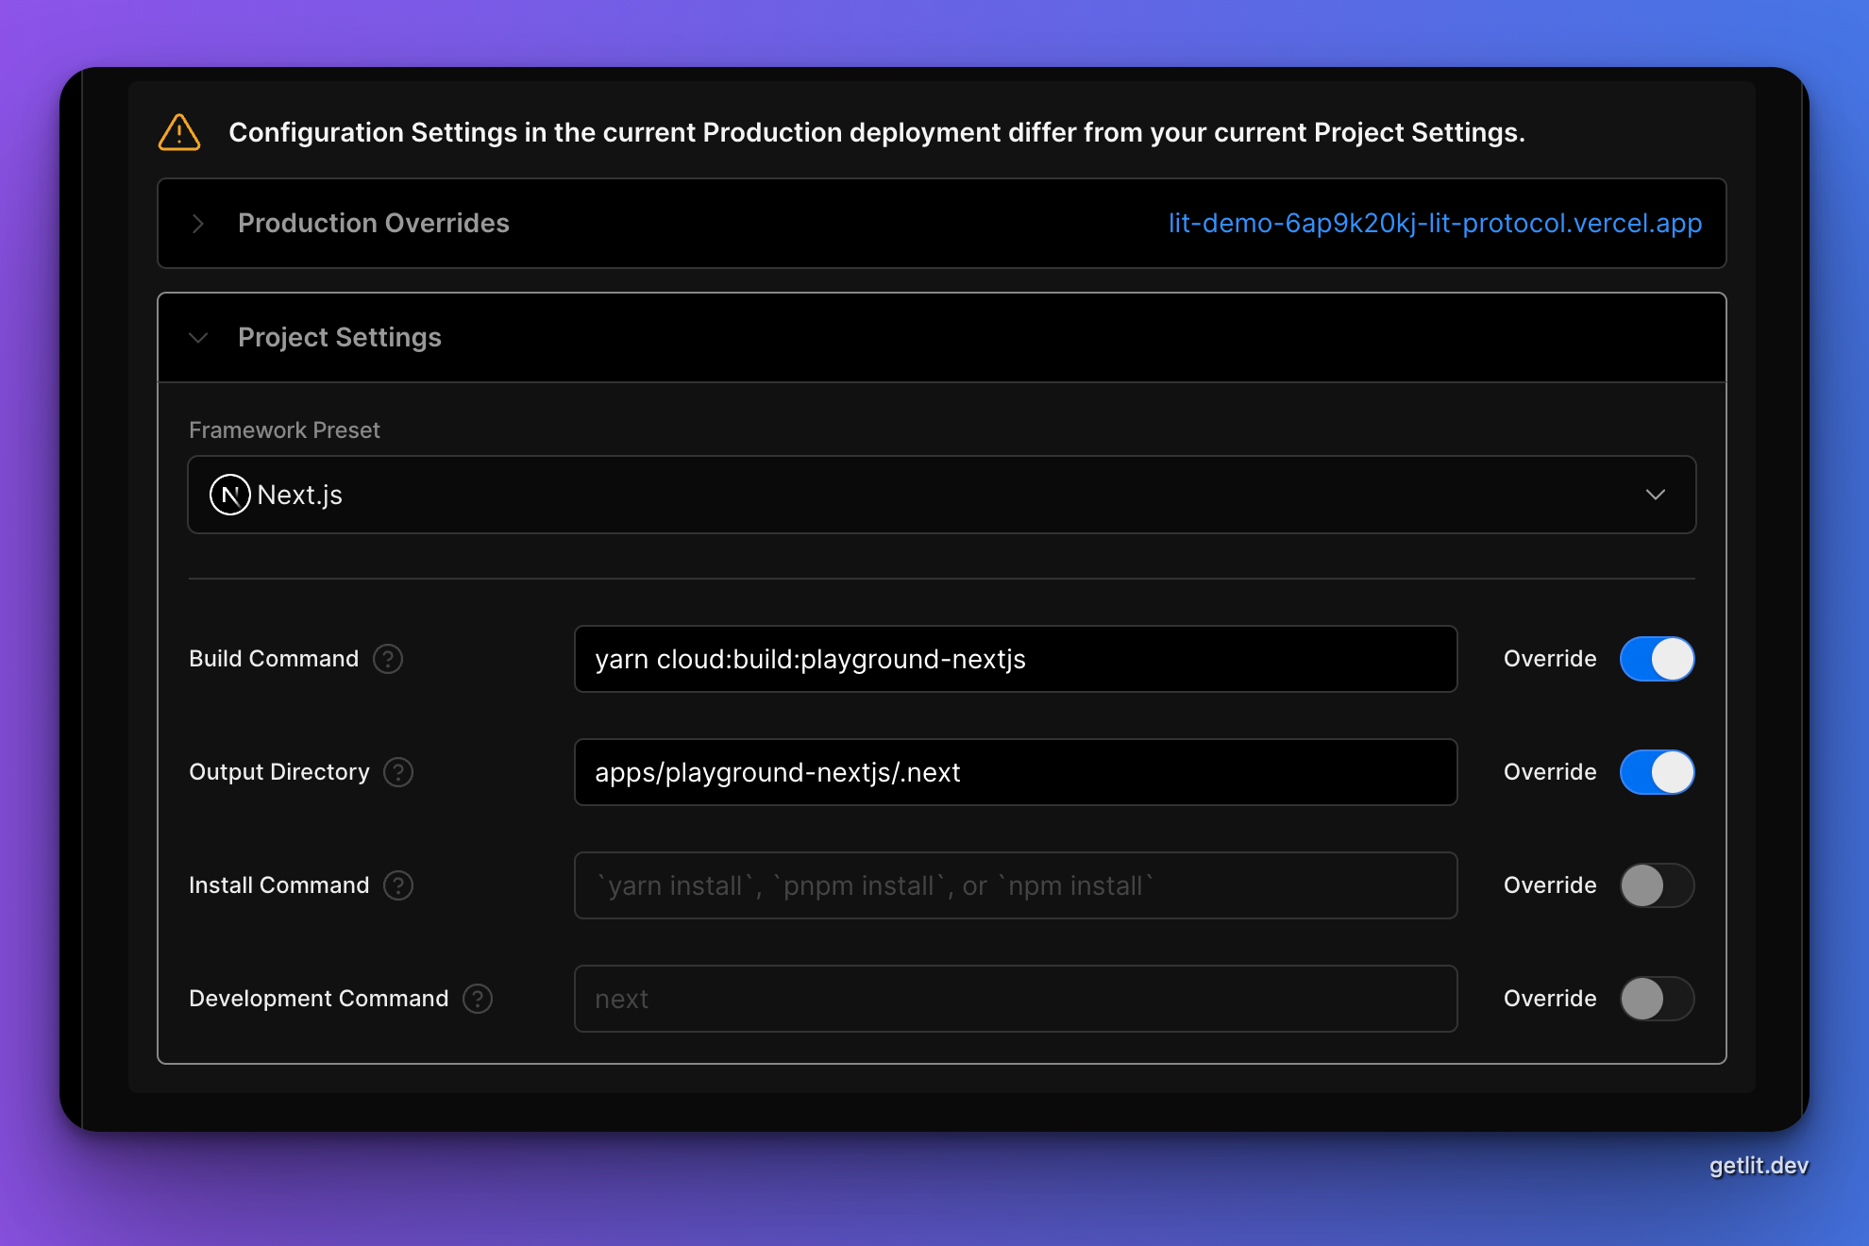Click the Build Command input field
This screenshot has height=1246, width=1869.
[1016, 659]
